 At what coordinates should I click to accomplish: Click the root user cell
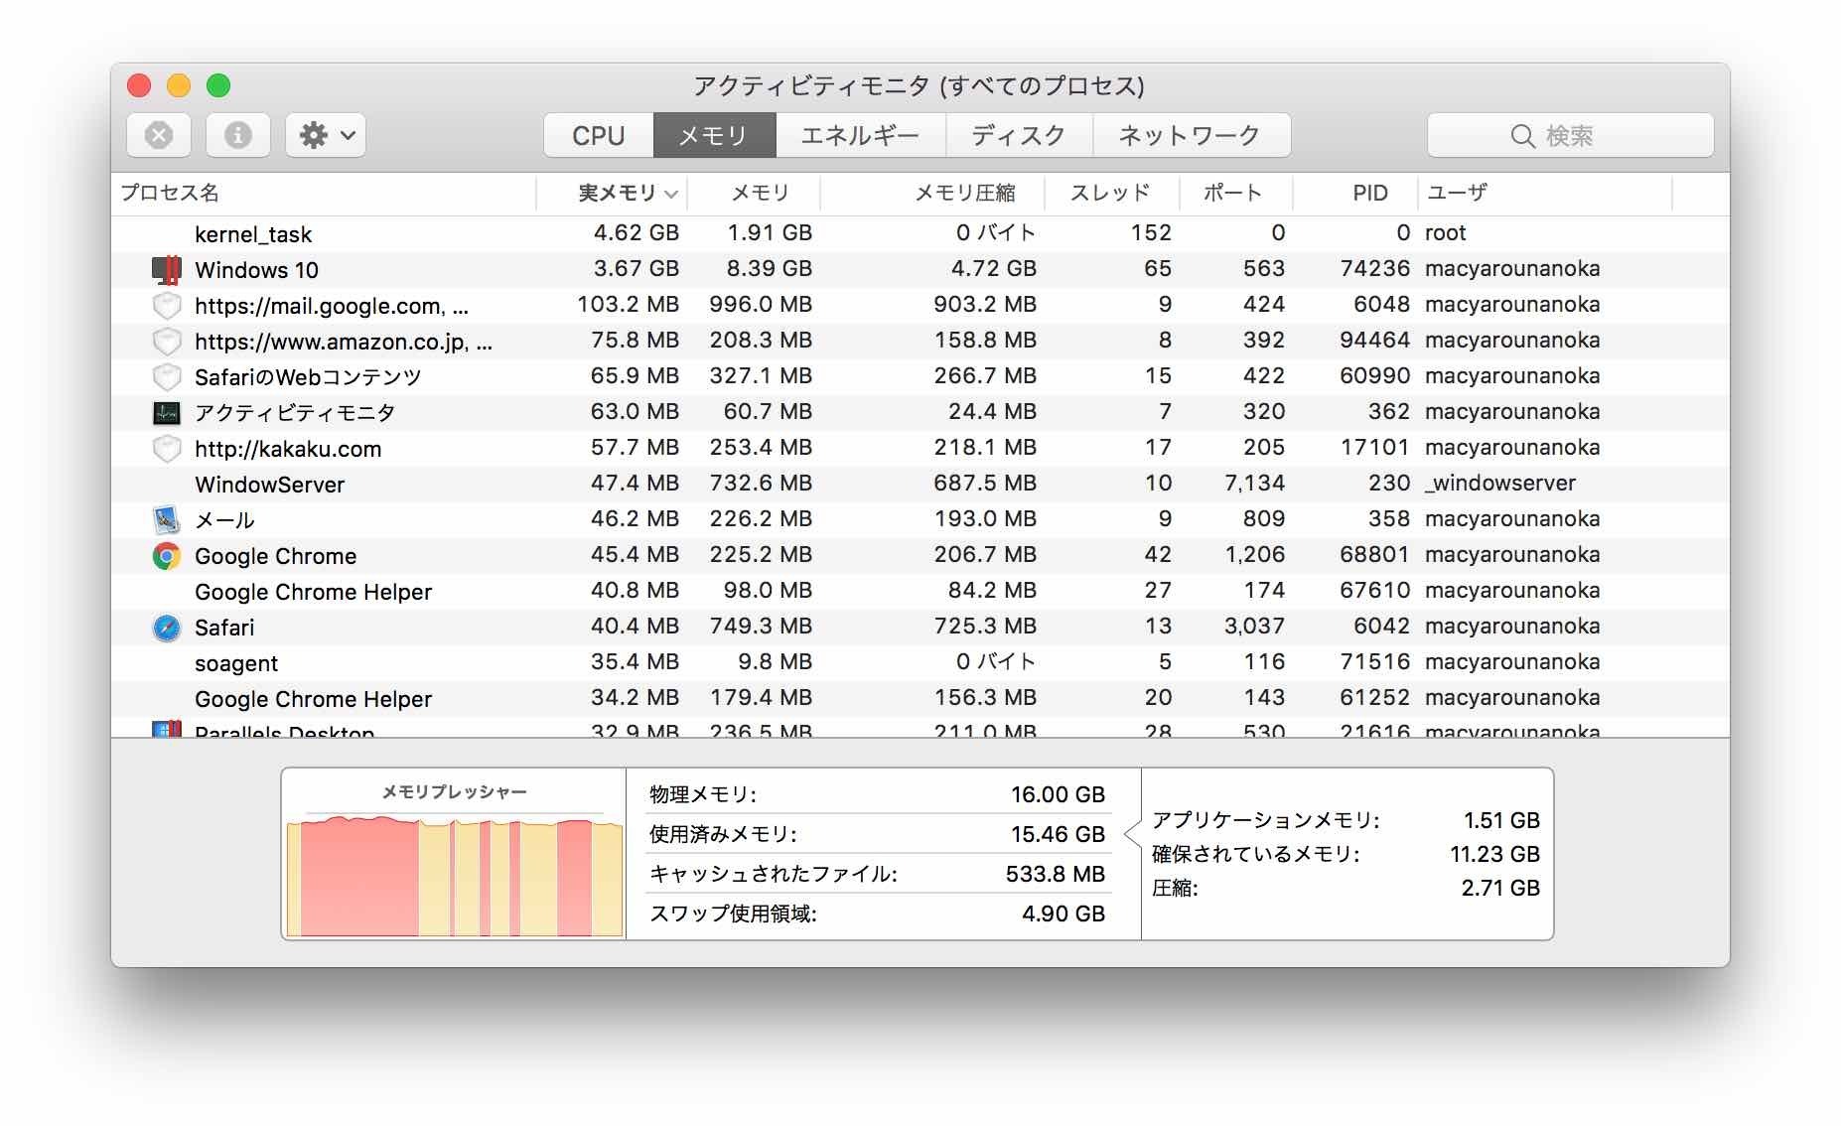click(x=1445, y=232)
